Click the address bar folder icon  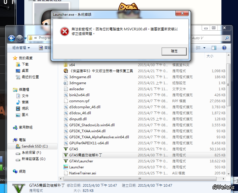click(x=31, y=38)
